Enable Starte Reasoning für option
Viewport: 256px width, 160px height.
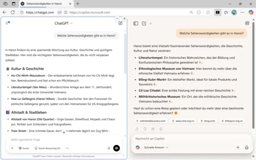click(x=48, y=148)
